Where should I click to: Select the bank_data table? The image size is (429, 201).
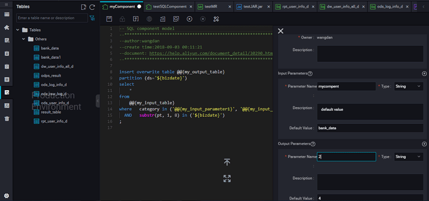click(x=50, y=48)
